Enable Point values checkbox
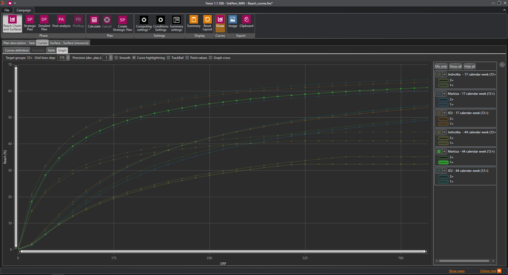This screenshot has width=508, height=275. point(187,58)
